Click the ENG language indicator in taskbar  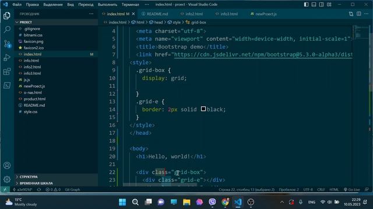pos(312,202)
